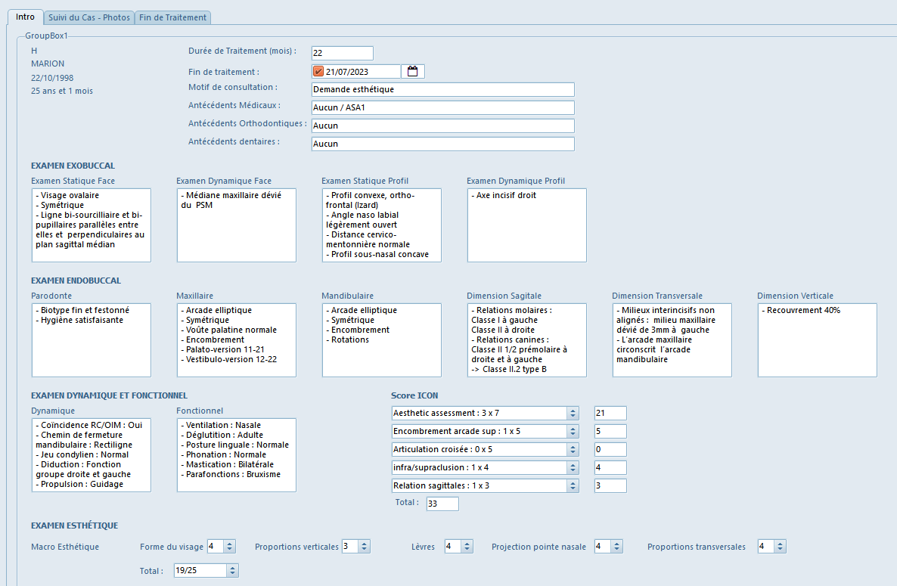Open infra/supraclusion score dropdown

[573, 467]
